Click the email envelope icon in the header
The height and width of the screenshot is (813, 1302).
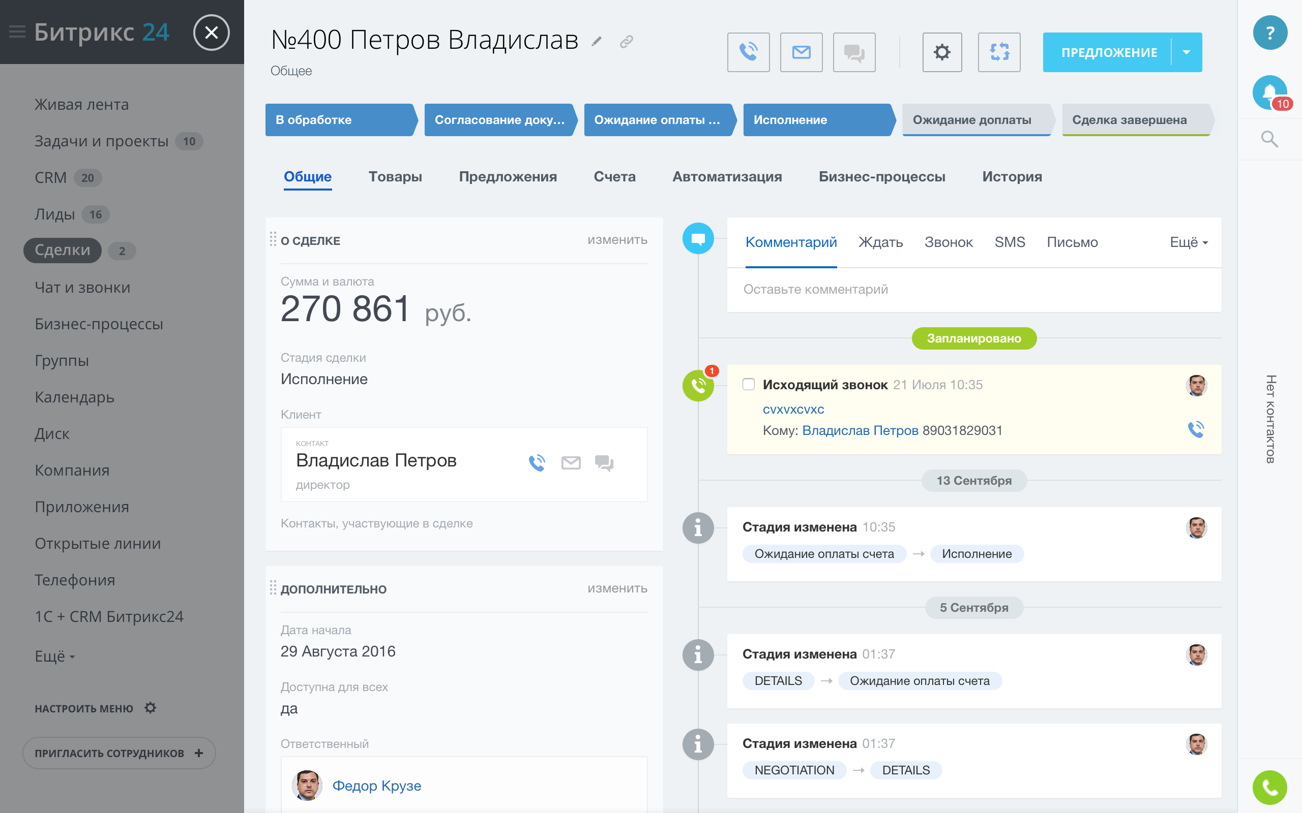click(801, 52)
